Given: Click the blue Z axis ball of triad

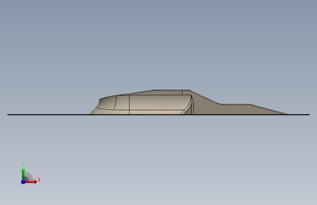Looking at the screenshot, I should (23, 182).
